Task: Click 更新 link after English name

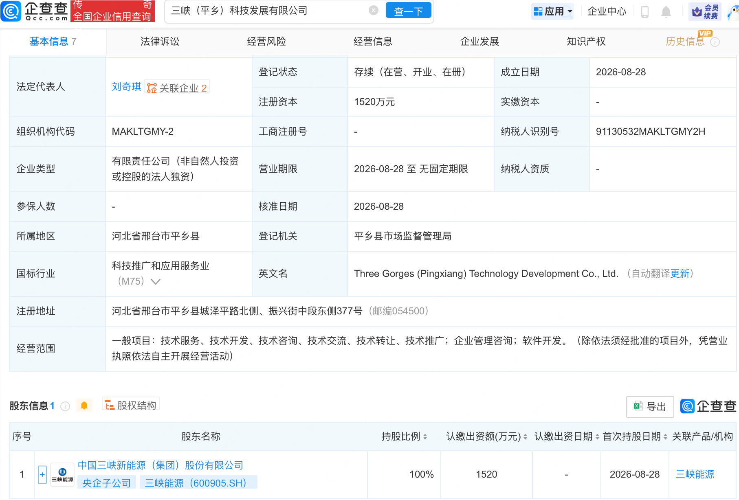Action: coord(680,274)
